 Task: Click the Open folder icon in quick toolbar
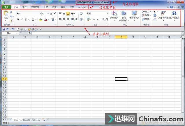click(29, 29)
